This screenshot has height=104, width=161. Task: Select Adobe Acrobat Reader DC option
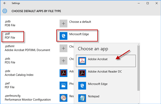[x=106, y=73]
